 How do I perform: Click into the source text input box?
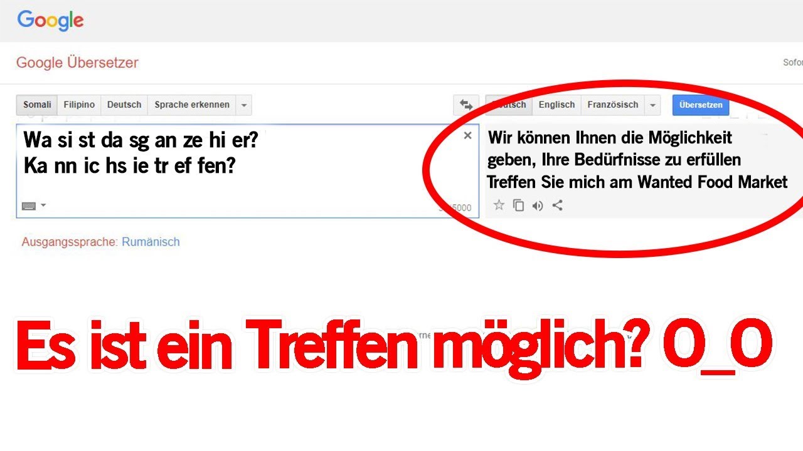(248, 171)
